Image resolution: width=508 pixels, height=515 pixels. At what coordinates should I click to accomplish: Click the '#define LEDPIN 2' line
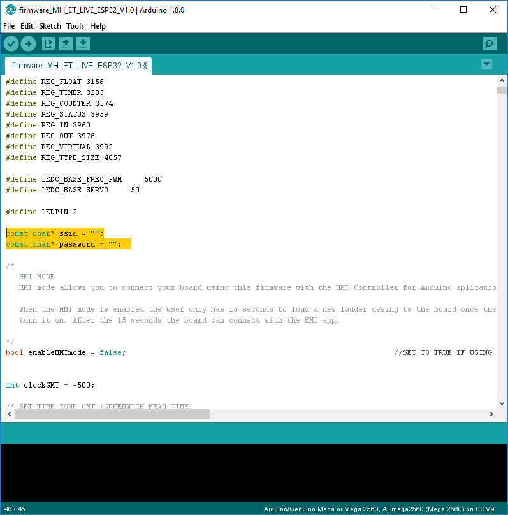coord(41,212)
